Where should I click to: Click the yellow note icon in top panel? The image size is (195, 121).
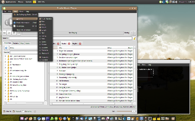[x=34, y=2]
